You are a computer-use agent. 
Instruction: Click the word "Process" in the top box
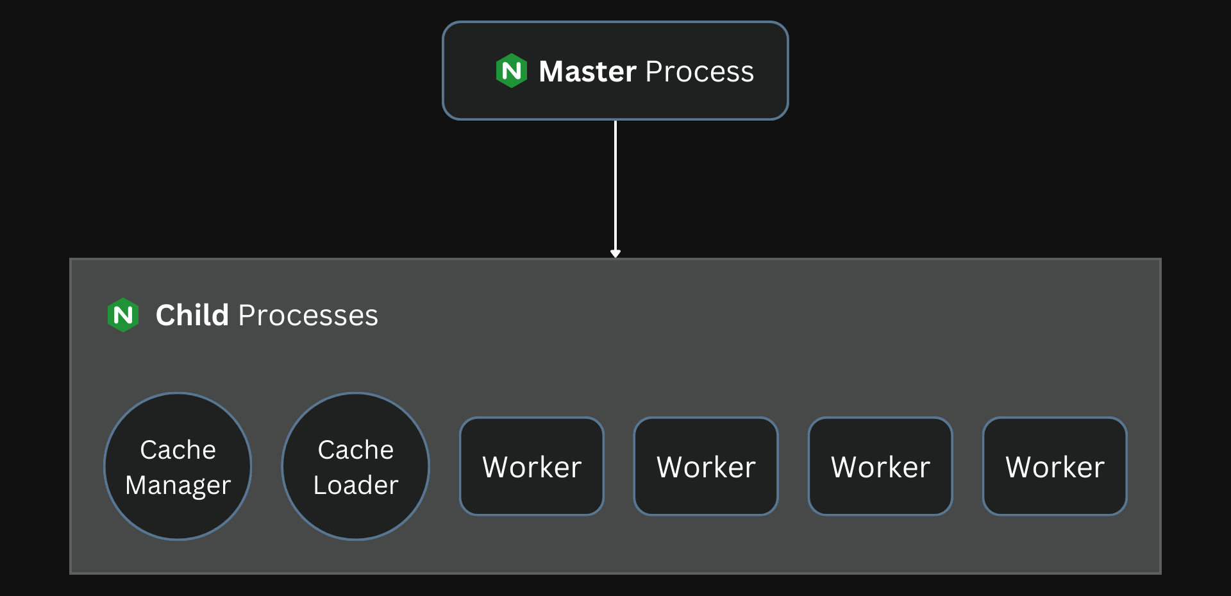point(699,71)
